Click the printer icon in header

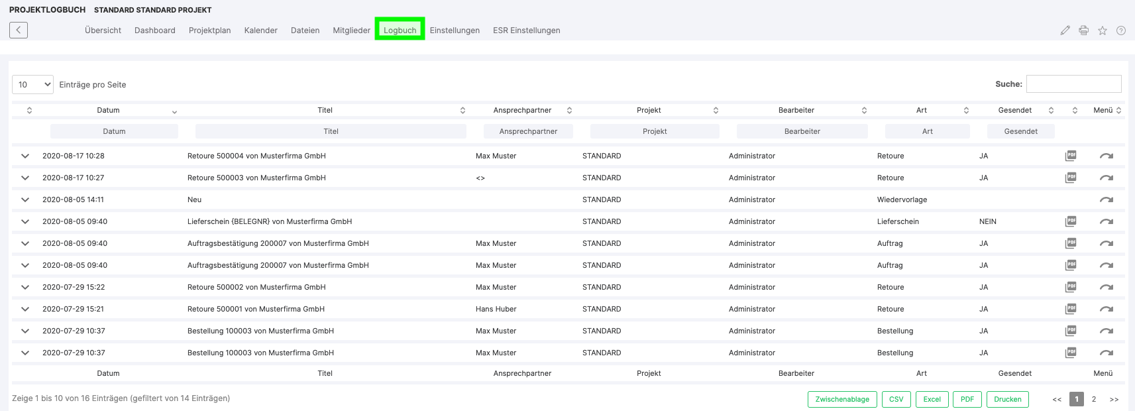[1083, 30]
